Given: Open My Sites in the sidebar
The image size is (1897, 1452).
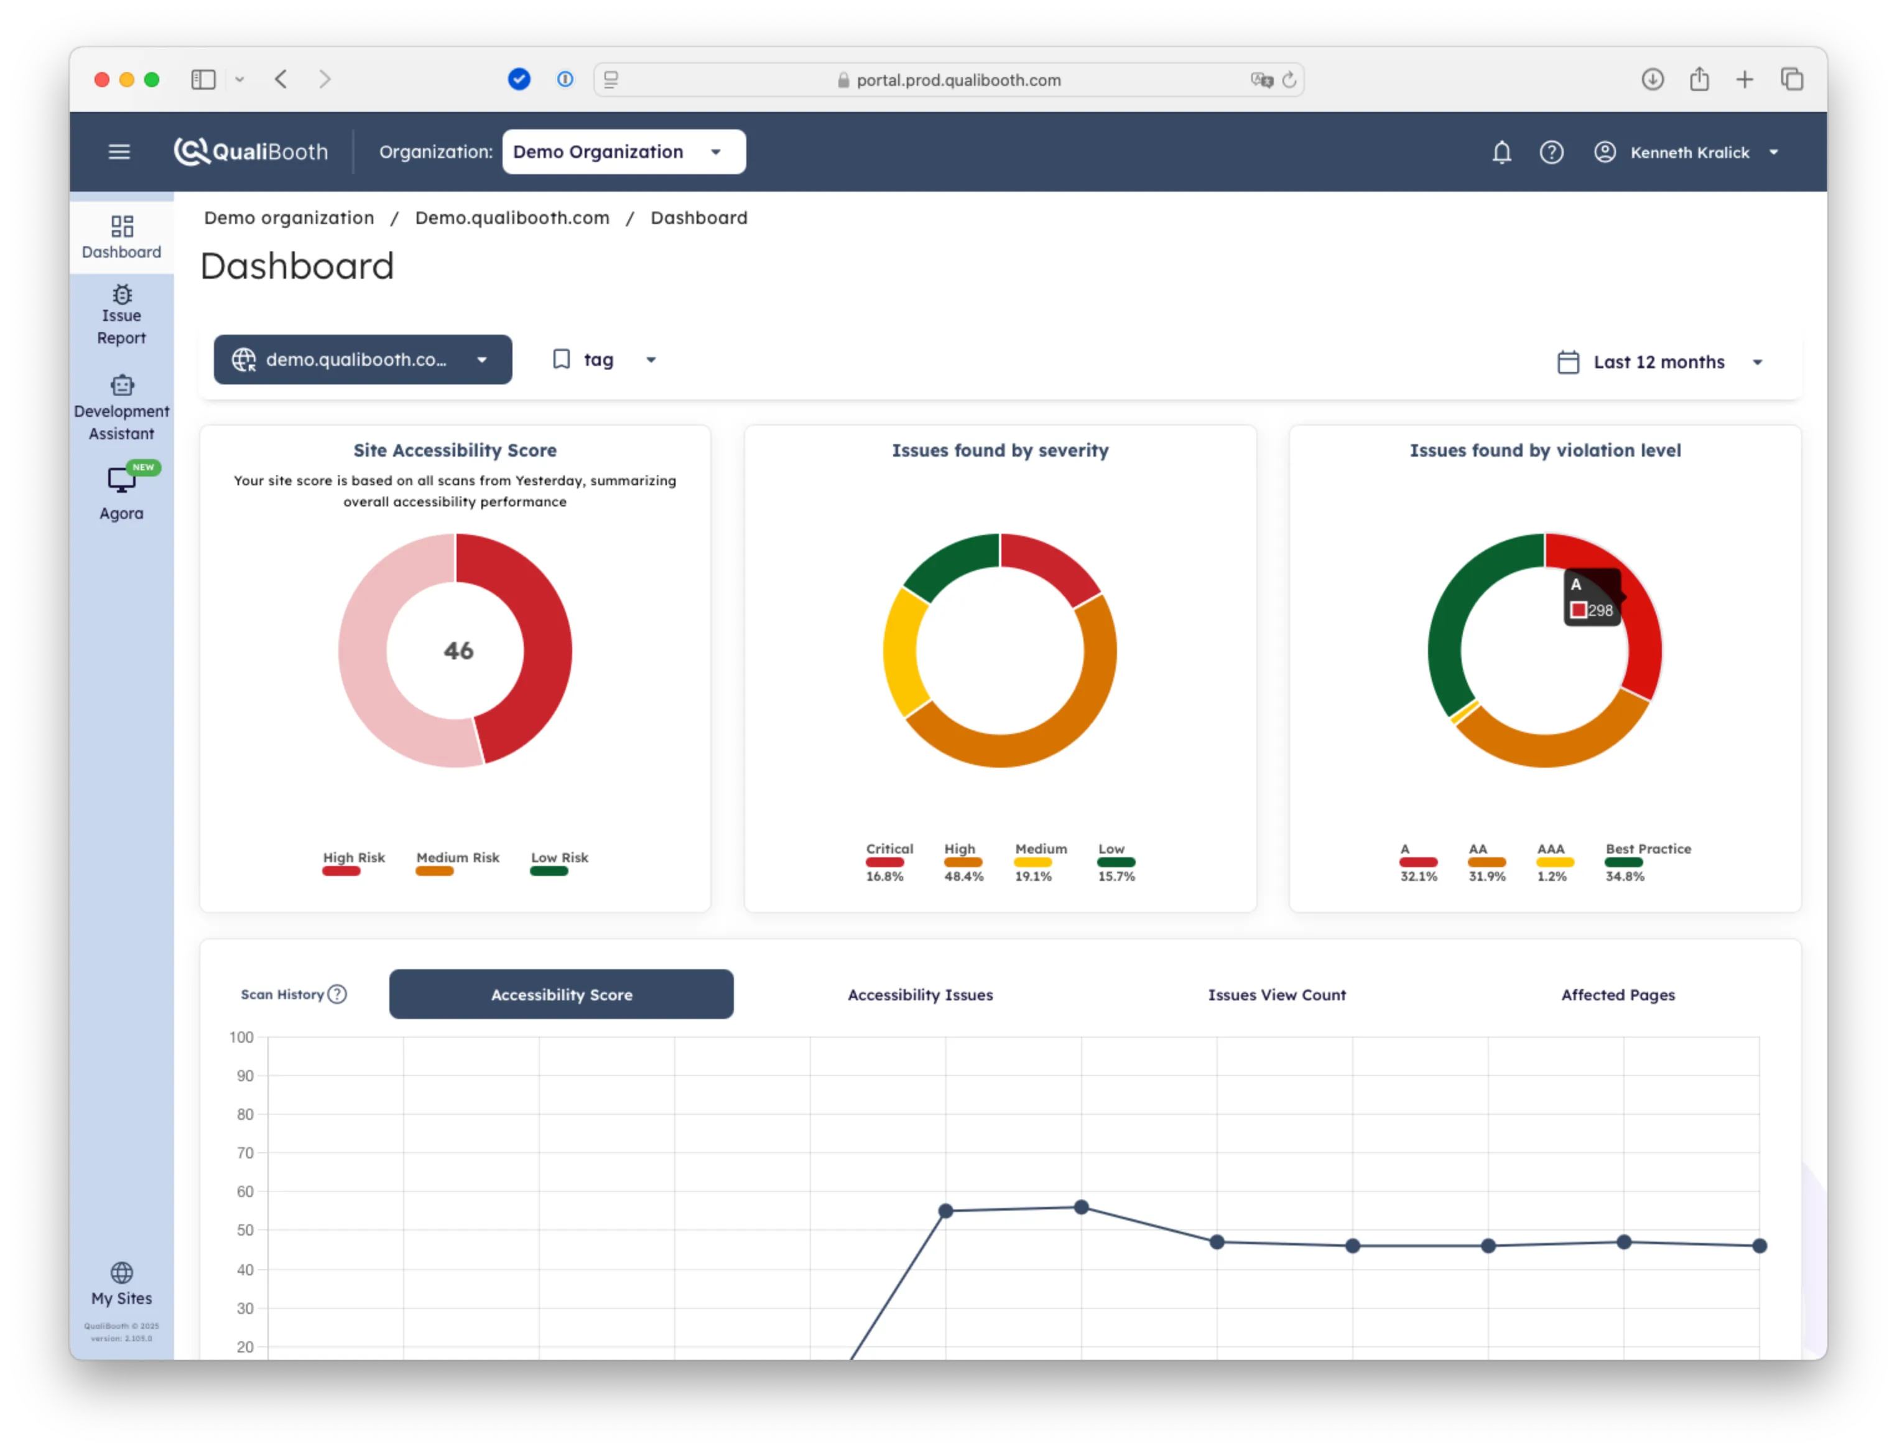Looking at the screenshot, I should click(122, 1285).
